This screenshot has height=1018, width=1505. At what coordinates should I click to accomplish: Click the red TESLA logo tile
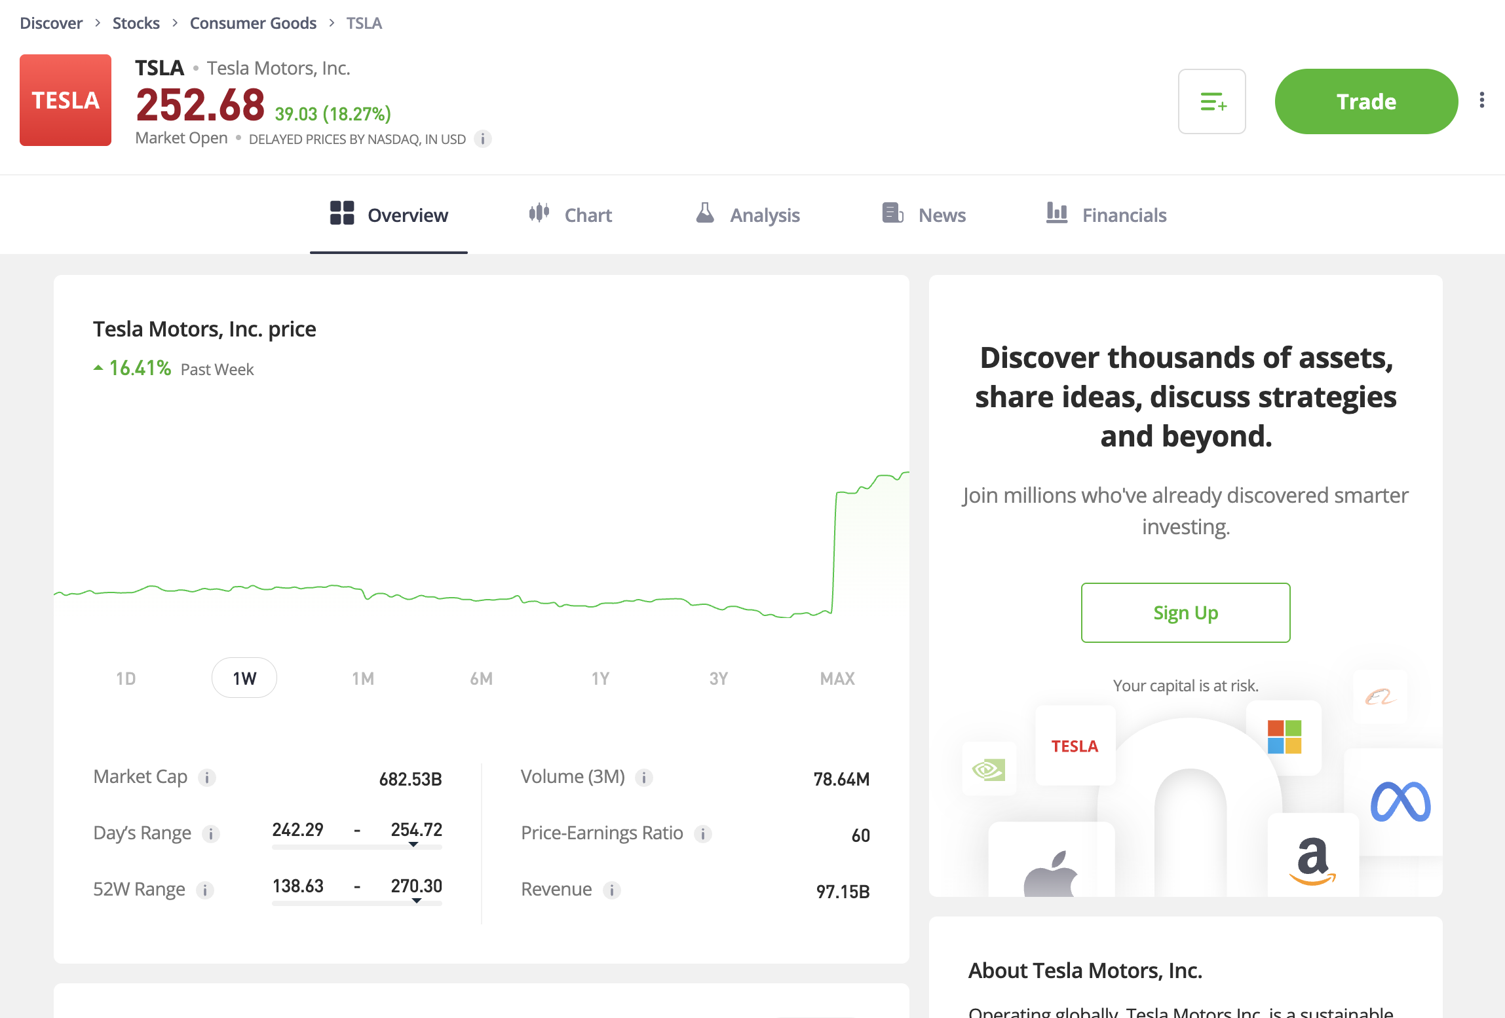pyautogui.click(x=66, y=100)
